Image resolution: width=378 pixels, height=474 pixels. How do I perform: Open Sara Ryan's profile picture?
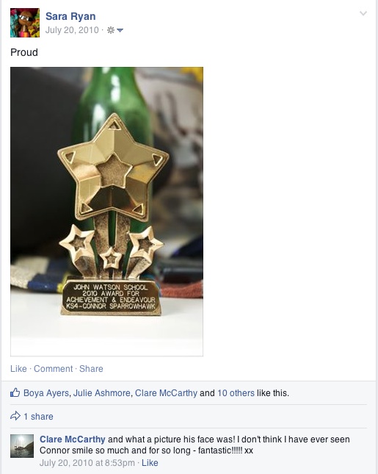pyautogui.click(x=25, y=23)
